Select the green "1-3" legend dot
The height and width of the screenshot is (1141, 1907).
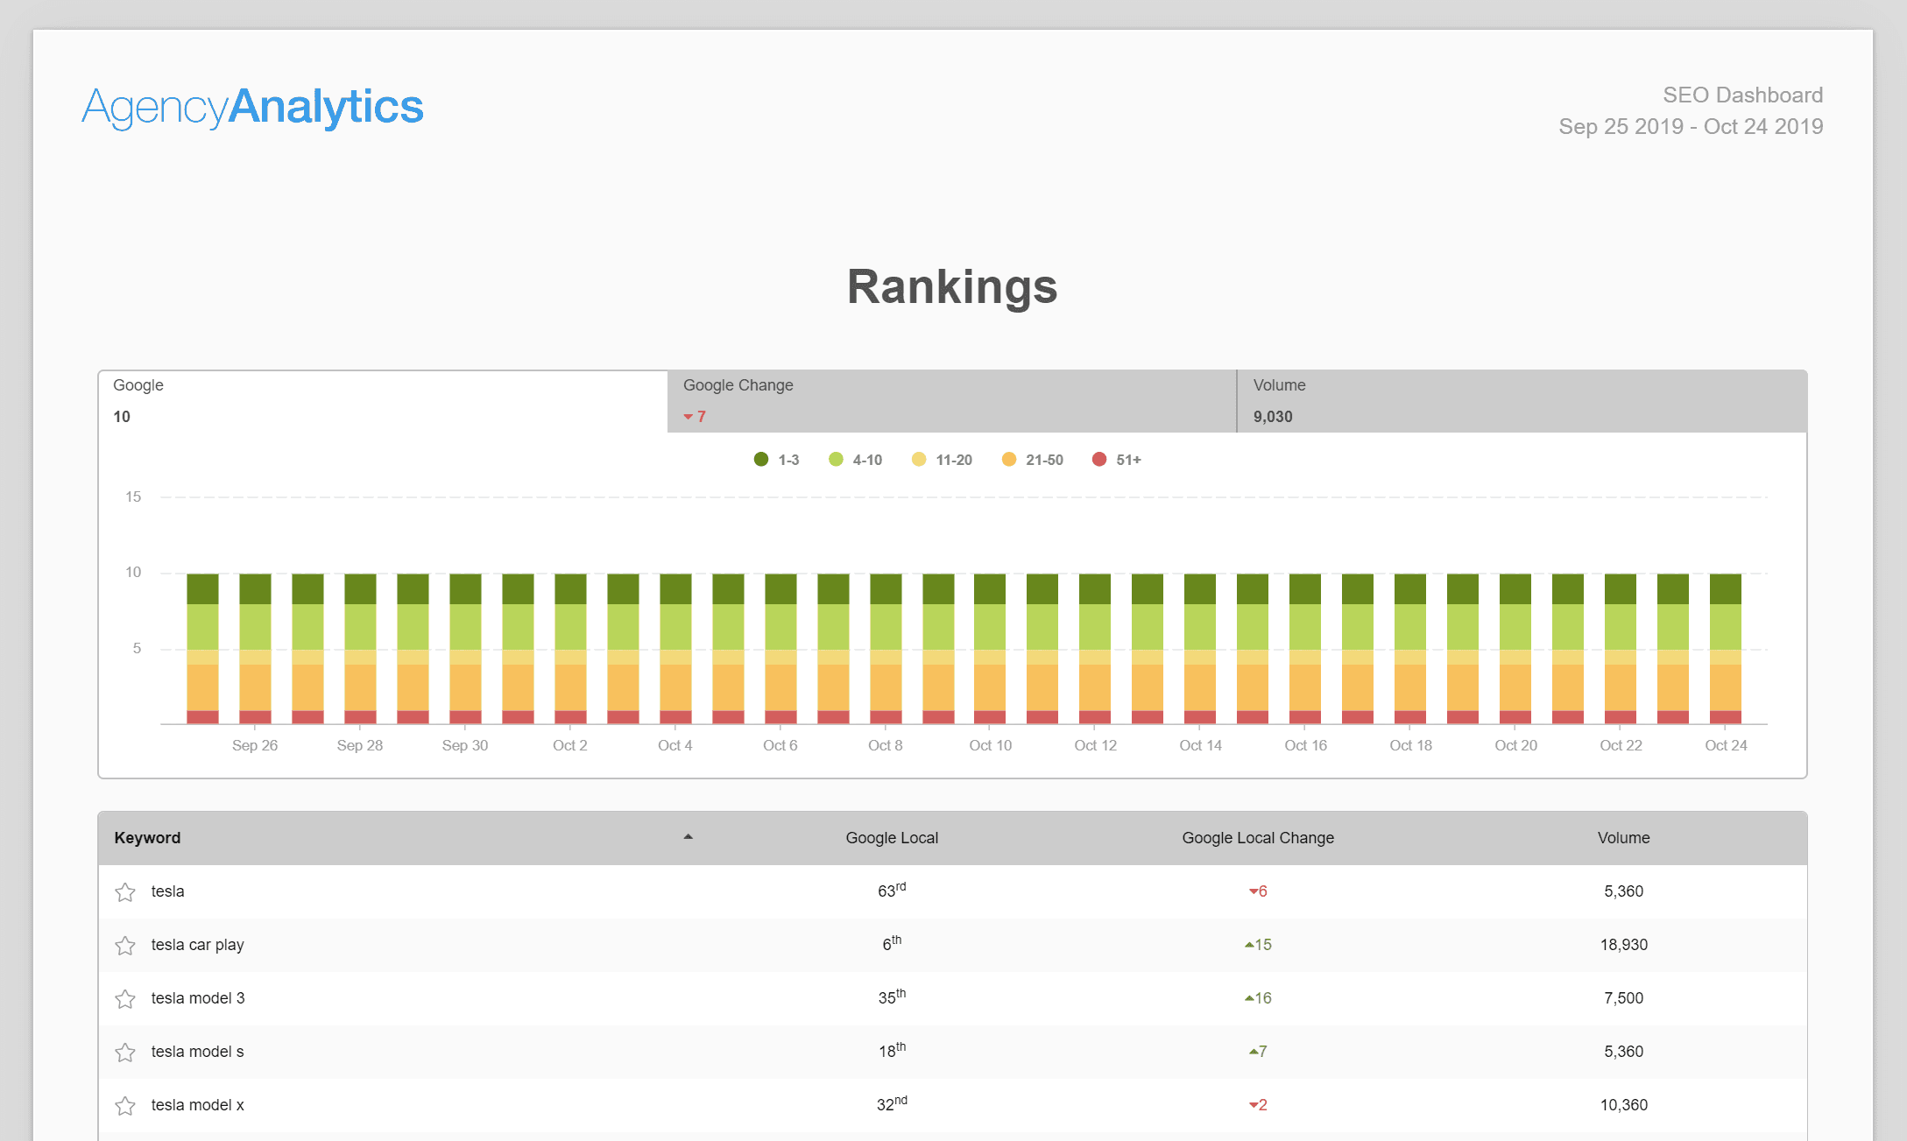(x=761, y=459)
